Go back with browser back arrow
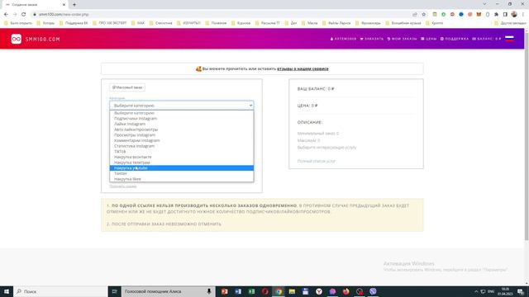The image size is (529, 297). tap(6, 15)
